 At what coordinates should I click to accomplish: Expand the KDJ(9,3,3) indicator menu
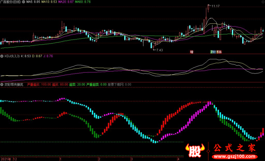coord(2,56)
